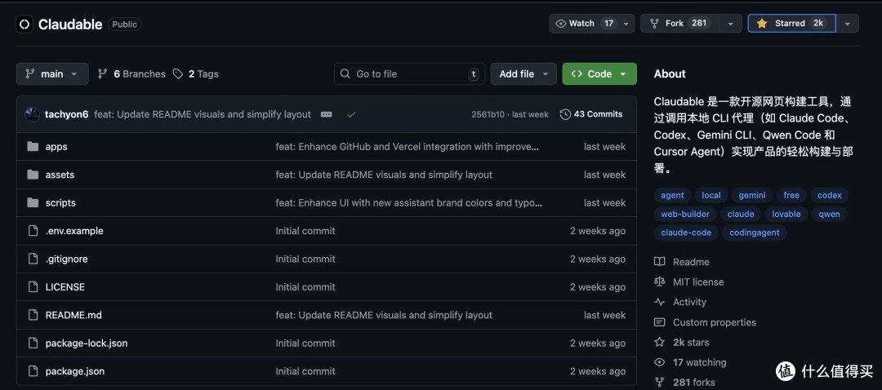Open the apps folder
The image size is (882, 390).
(x=56, y=147)
